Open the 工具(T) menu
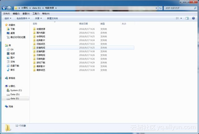199x134 pixels. pyautogui.click(x=36, y=14)
